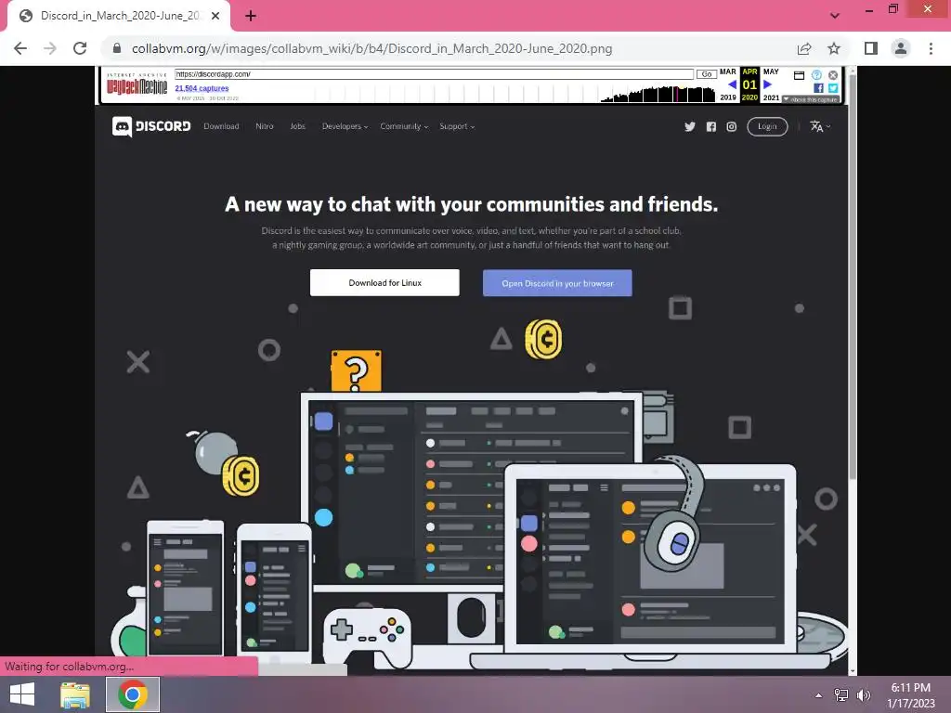Open File Explorer from taskbar
This screenshot has width=951, height=713.
coord(75,694)
